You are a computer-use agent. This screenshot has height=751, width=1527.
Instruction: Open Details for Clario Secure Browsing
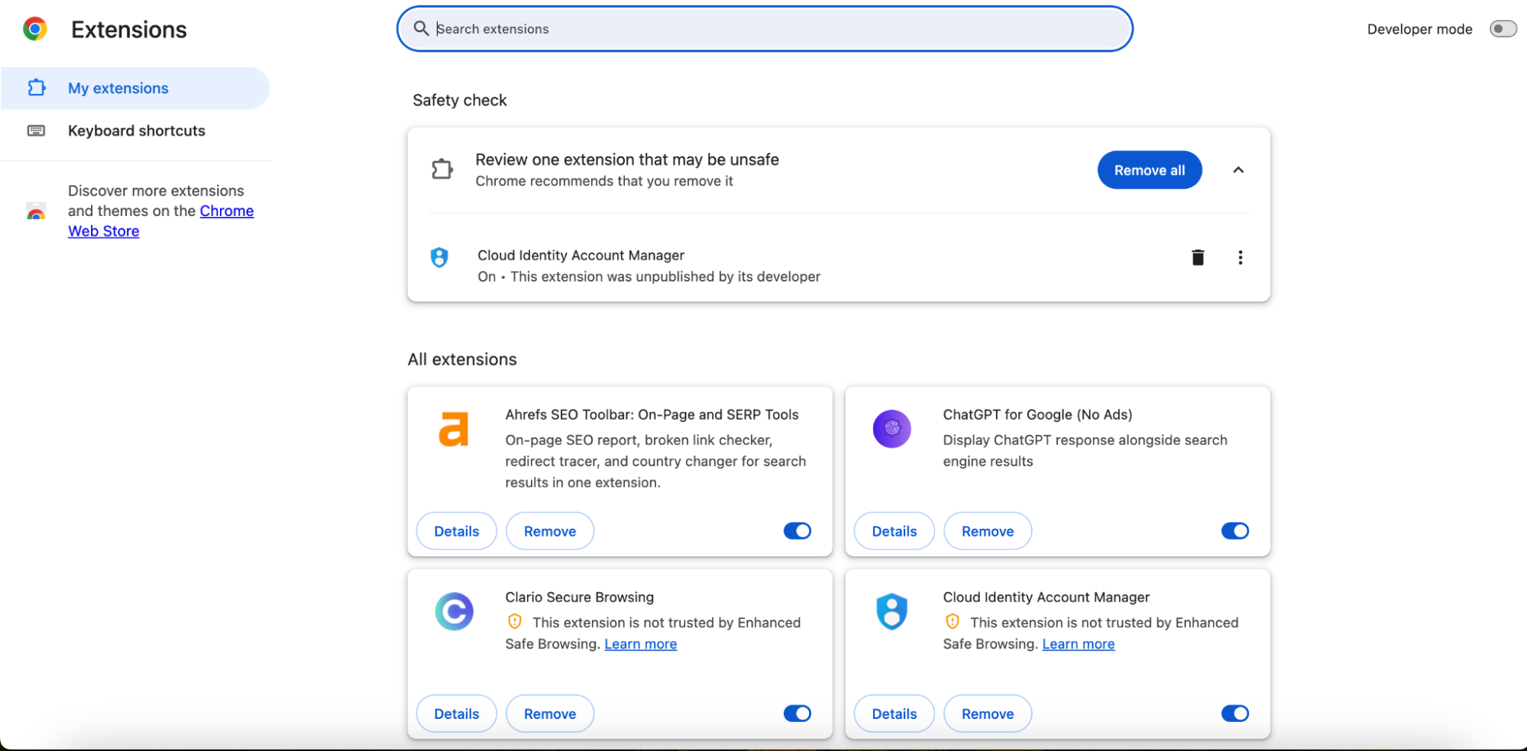pos(456,713)
